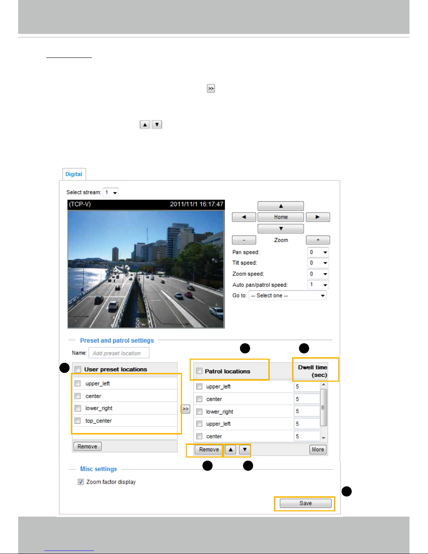Move patrol location down with arrow
Screen dimensions: 428x554
(x=245, y=449)
